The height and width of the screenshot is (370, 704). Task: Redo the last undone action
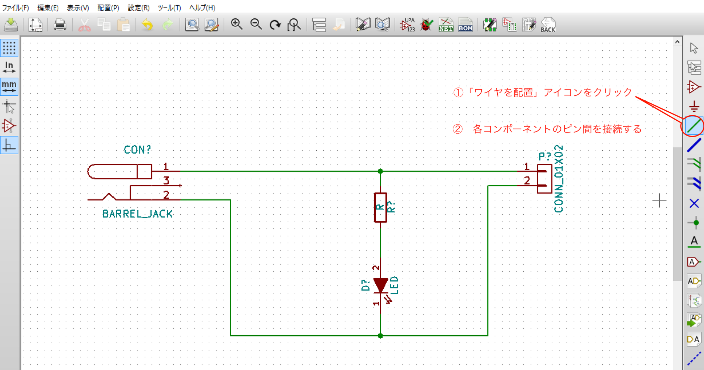point(167,25)
